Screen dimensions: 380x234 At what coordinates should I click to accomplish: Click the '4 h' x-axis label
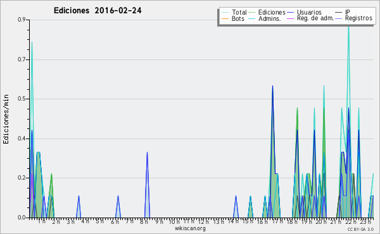[85, 221]
